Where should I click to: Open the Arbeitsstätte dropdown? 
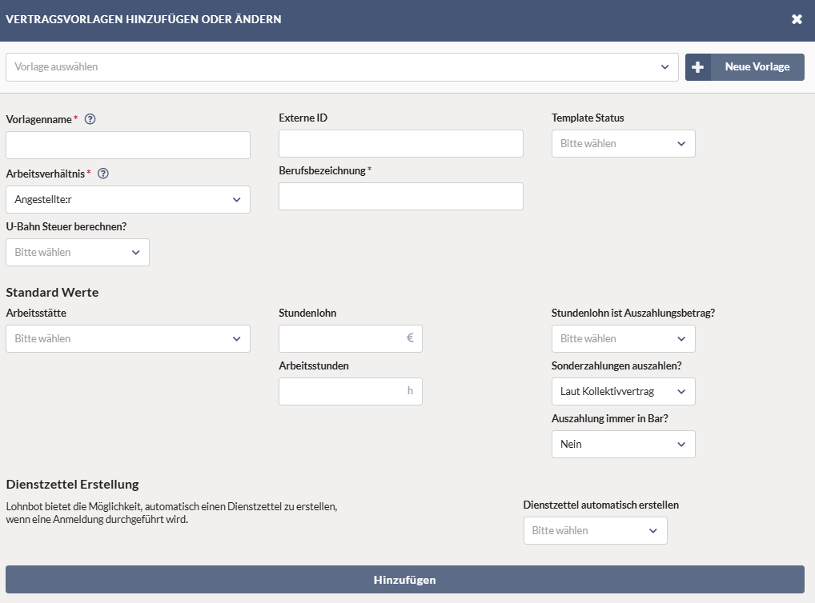click(128, 338)
